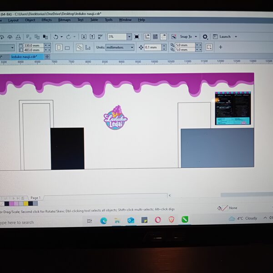Open the Bitmaps menu
The height and width of the screenshot is (273, 273).
click(x=64, y=20)
